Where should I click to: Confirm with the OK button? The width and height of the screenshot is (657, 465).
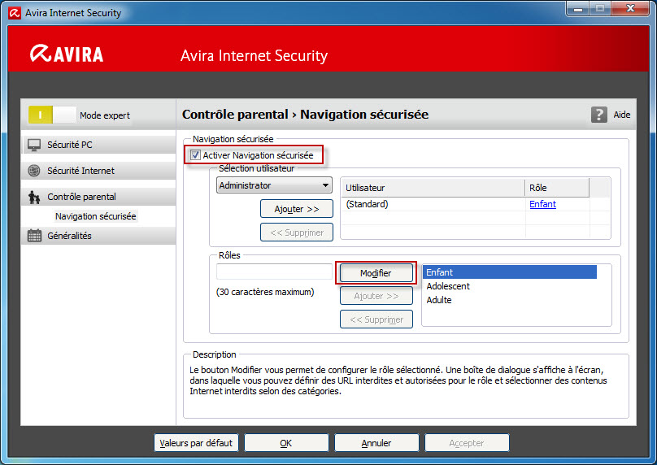(x=286, y=443)
